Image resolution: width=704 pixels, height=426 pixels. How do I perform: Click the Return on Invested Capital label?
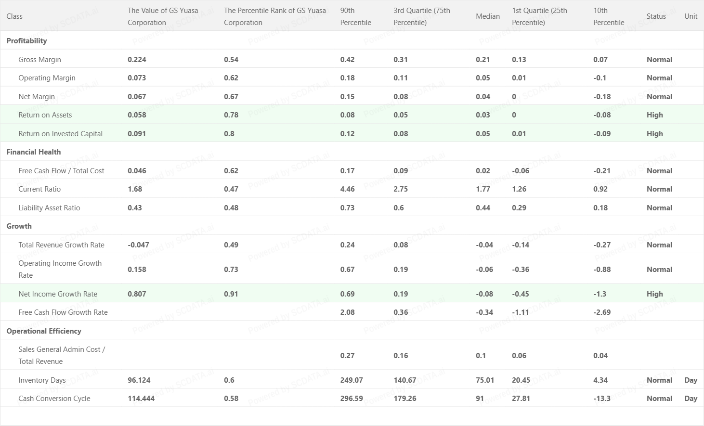coord(60,134)
